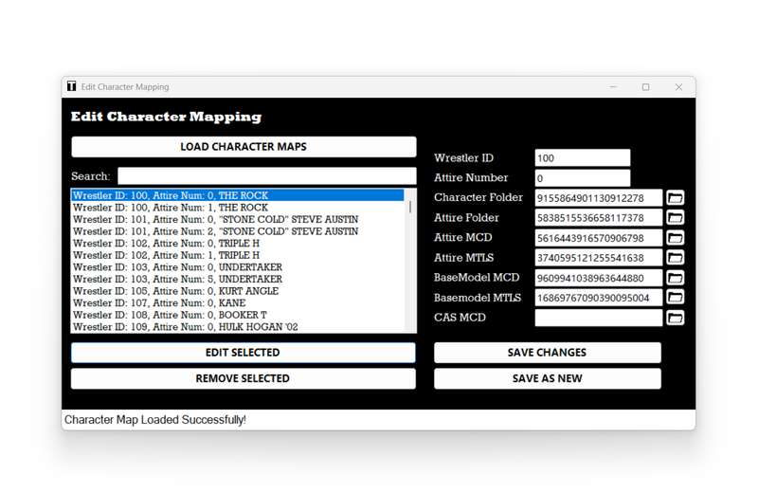758x493 pixels.
Task: Maximize the Edit Character Mapping window
Action: click(x=646, y=87)
